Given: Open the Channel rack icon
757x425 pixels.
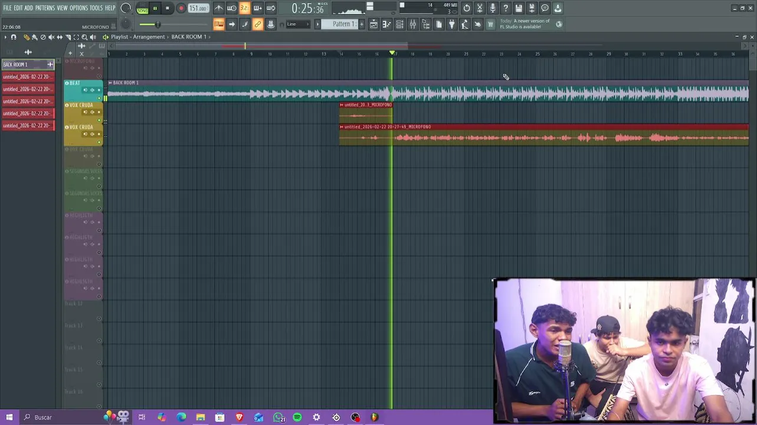Looking at the screenshot, I should (399, 24).
